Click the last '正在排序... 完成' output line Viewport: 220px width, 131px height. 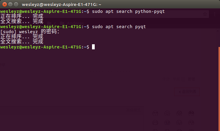[22, 37]
